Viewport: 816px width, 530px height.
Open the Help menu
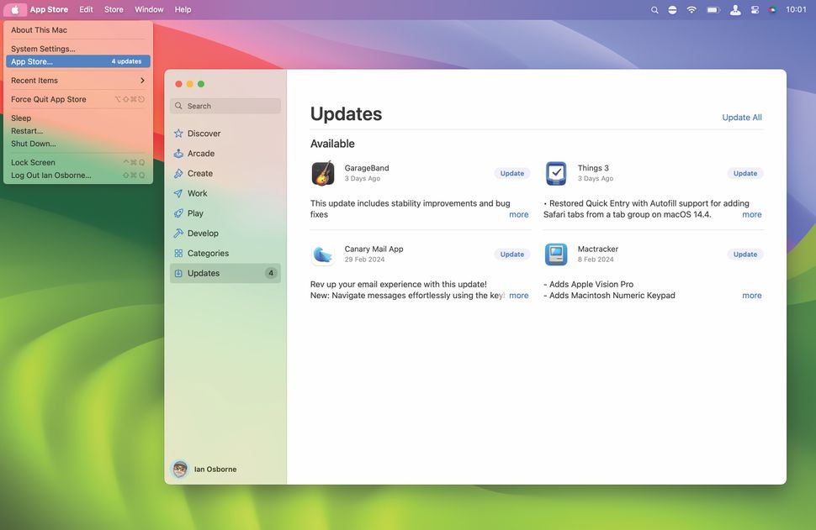(x=183, y=9)
